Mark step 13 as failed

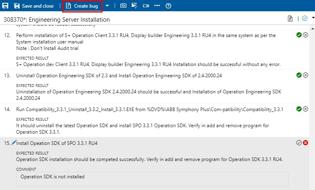[306, 75]
